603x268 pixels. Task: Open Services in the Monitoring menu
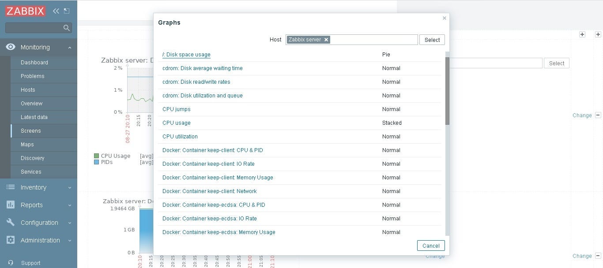(31, 172)
